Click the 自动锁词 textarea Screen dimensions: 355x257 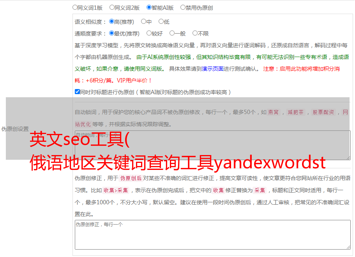[213, 145]
